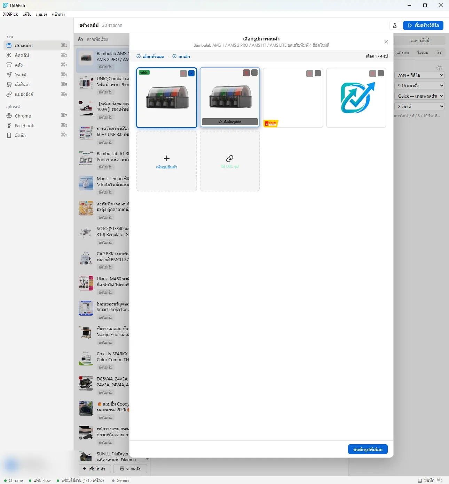The image size is (449, 484).
Task: Click the help question mark icon
Action: click(439, 68)
